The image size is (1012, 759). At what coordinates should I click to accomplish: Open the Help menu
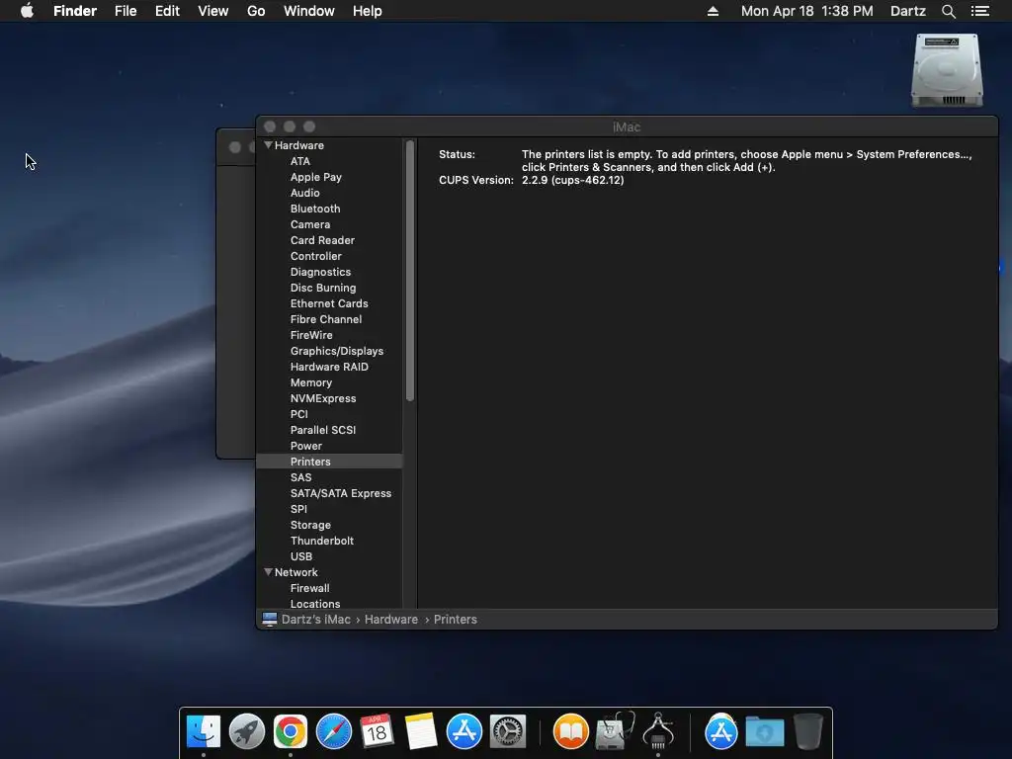(368, 11)
